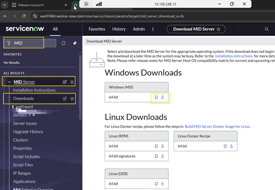Copy link for Linux DEB 64 bit
275x190 pixels.
tap(156, 184)
